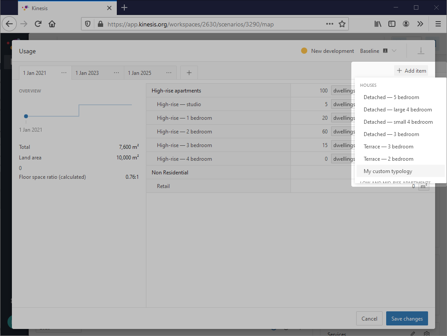Edit High-rise — 2 bedroom value 60
447x336 pixels.
tap(325, 132)
